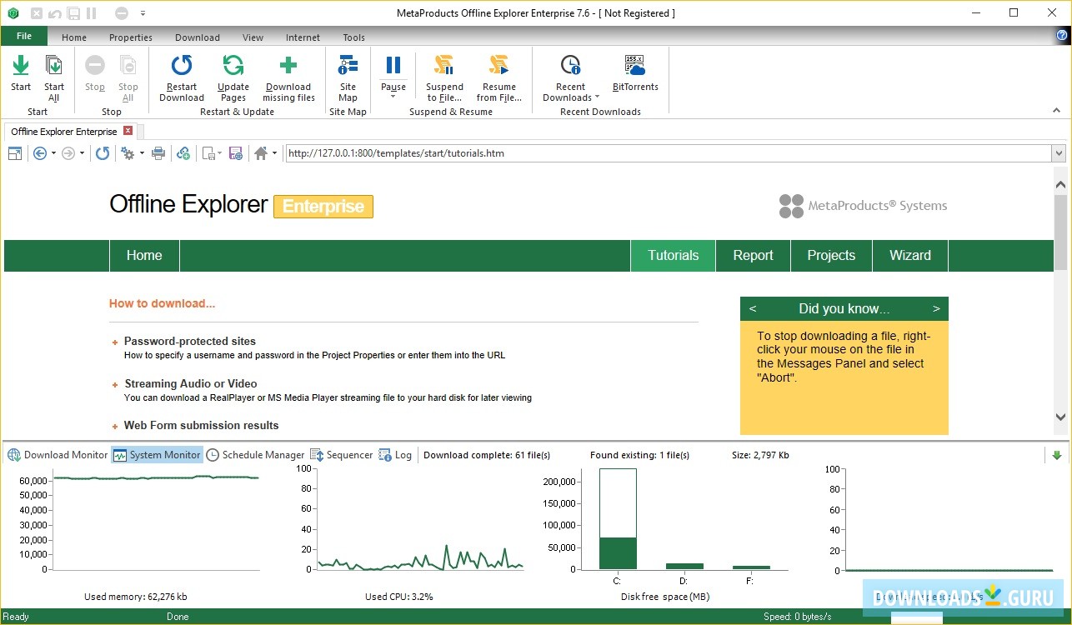Click the page with disk save icon
This screenshot has width=1072, height=625.
(208, 153)
